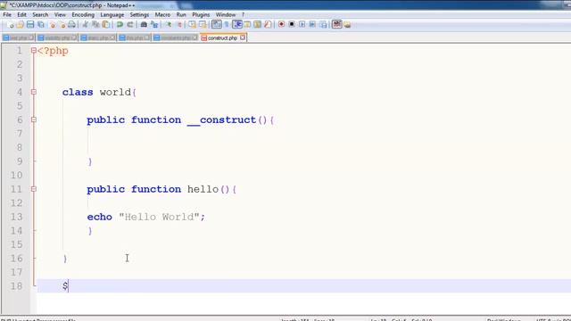Open the ? help menu
571x321 pixels.
tap(243, 14)
